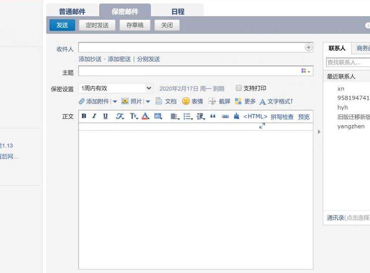This screenshot has height=273, width=370.
Task: Switch to the 普通邮件 tab
Action: pos(72,12)
